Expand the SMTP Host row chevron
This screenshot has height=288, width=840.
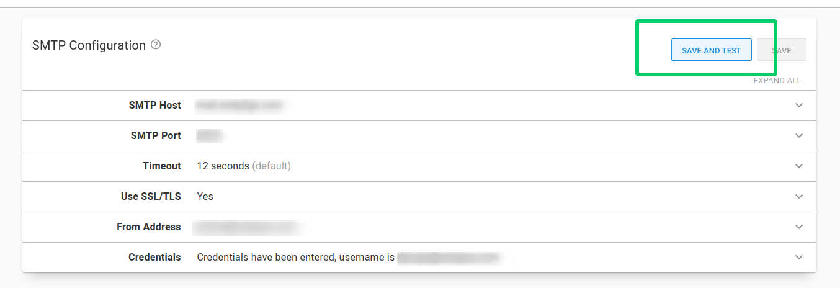pos(798,106)
